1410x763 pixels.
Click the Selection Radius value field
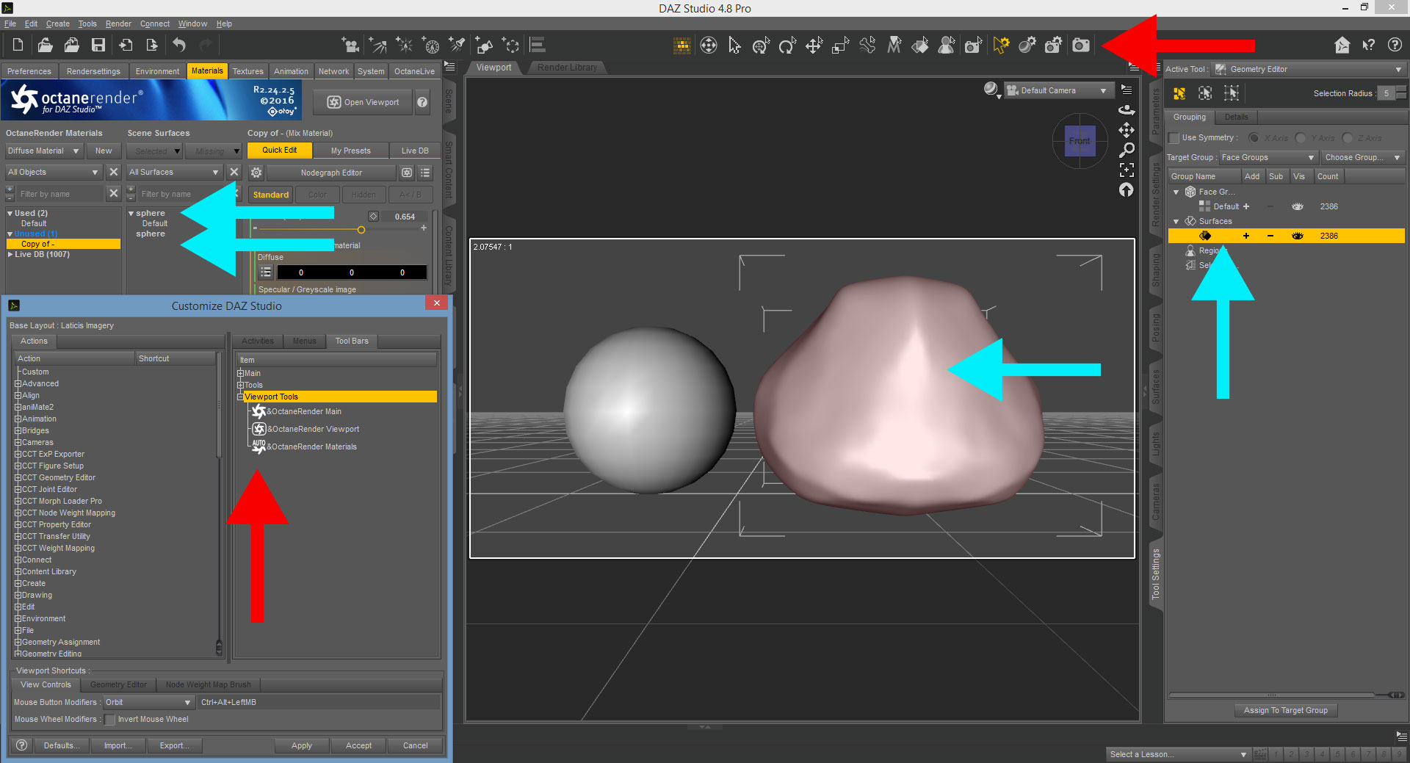[x=1386, y=93]
